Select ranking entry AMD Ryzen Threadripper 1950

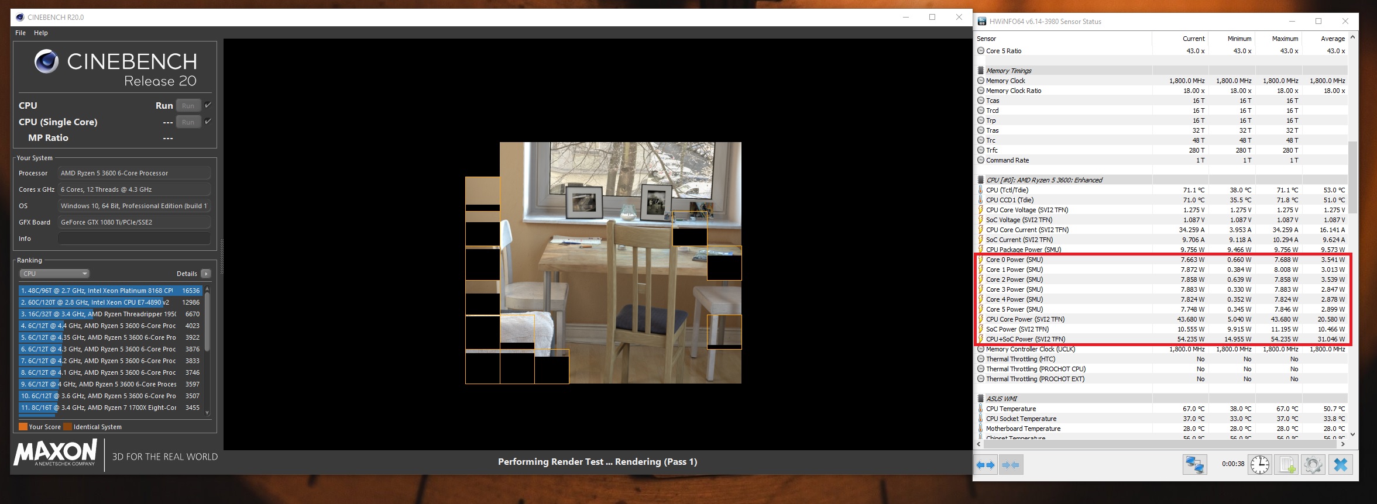(110, 314)
